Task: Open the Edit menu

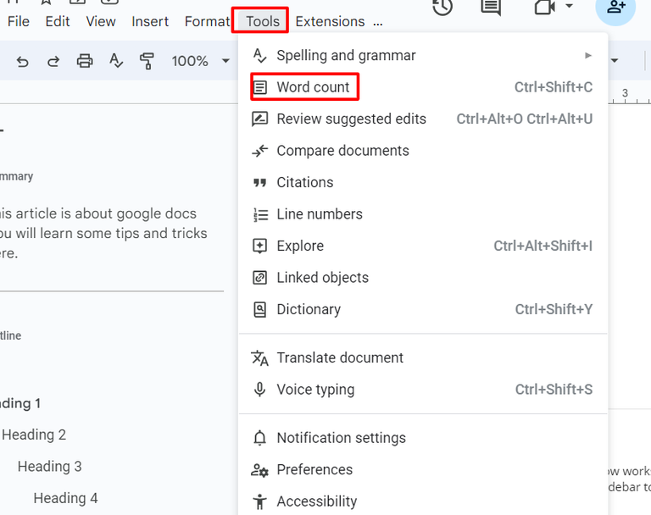Action: [58, 21]
